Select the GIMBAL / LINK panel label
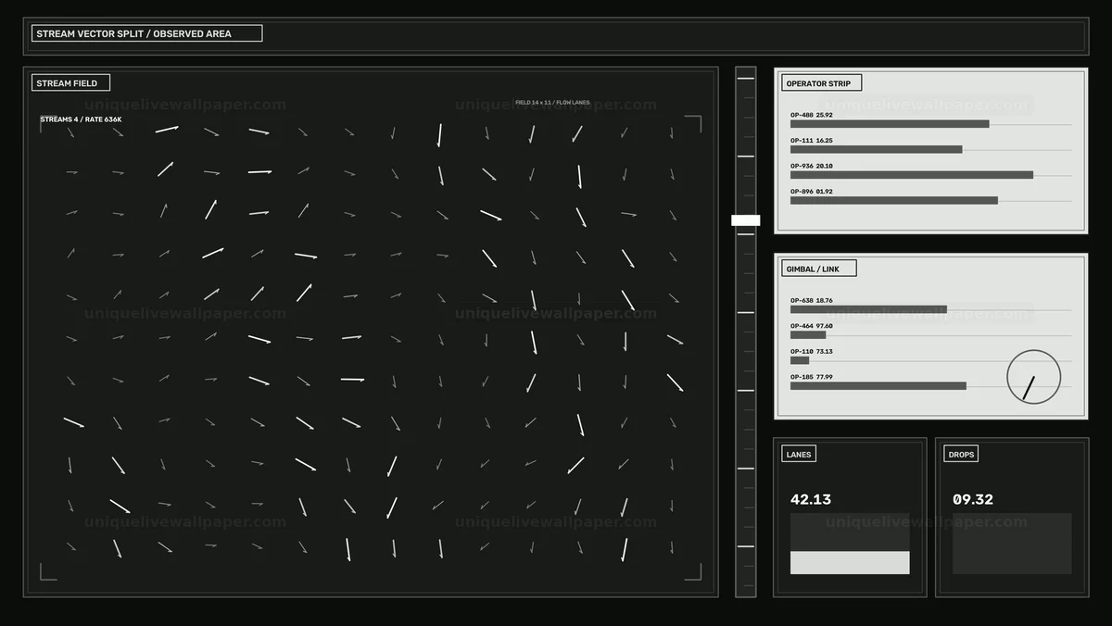This screenshot has width=1112, height=626. point(818,269)
